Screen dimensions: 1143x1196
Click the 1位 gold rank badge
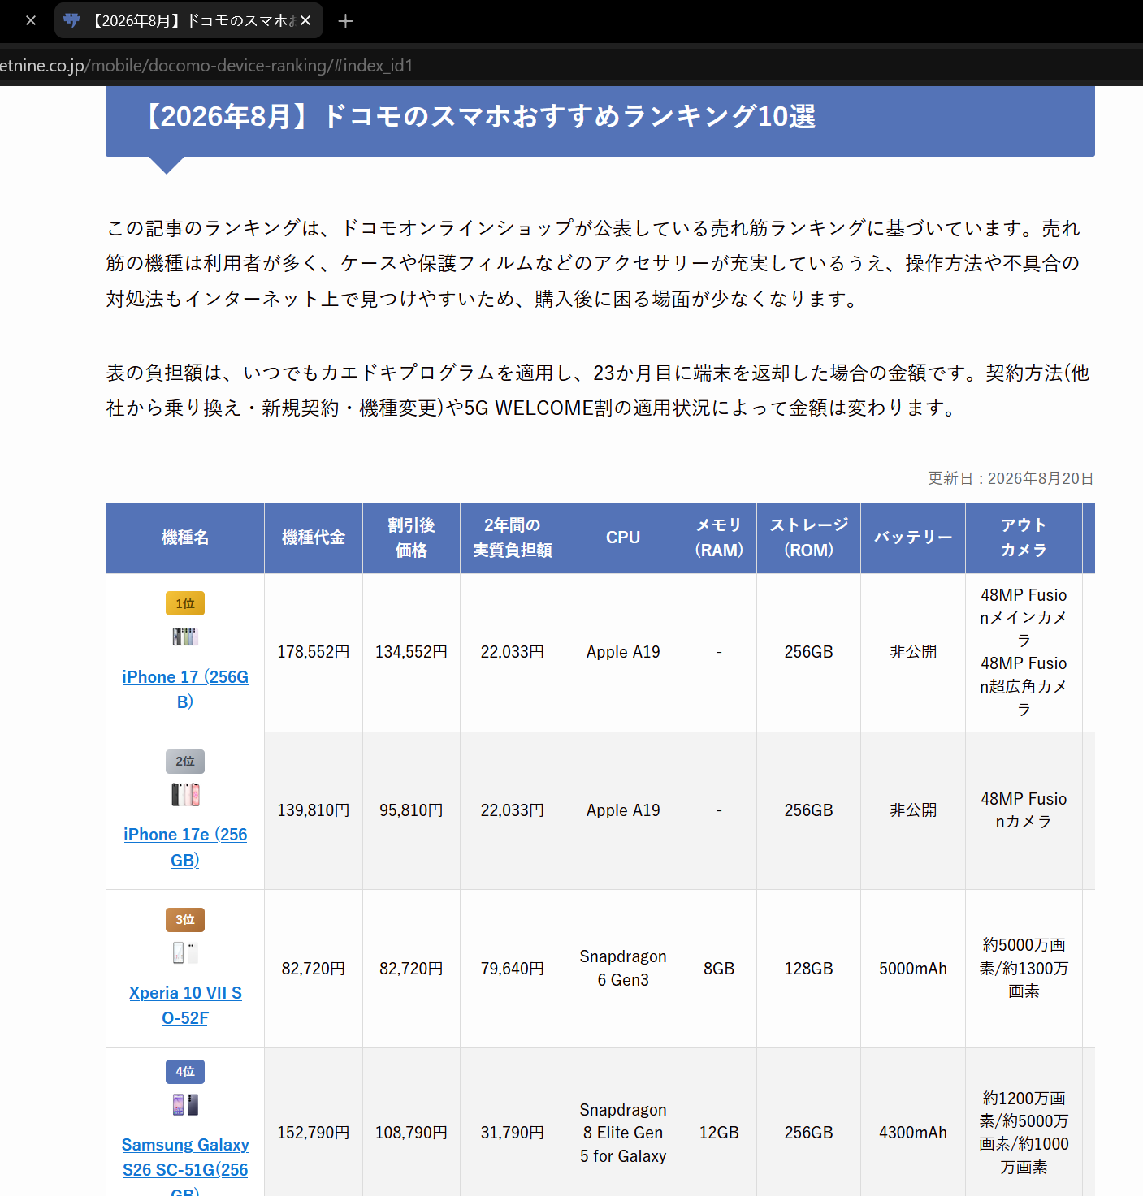point(185,603)
